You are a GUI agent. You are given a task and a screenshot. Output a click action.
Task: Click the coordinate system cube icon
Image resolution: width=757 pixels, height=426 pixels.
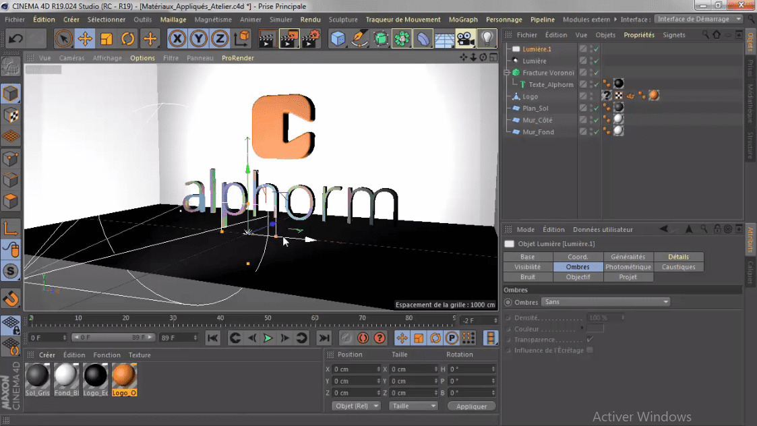(242, 38)
